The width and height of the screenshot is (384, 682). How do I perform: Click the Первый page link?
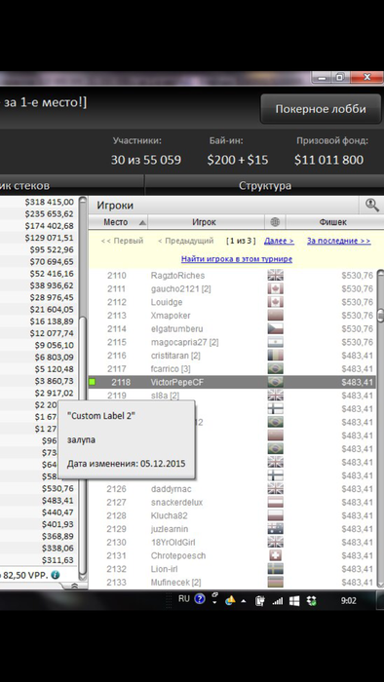click(x=122, y=241)
